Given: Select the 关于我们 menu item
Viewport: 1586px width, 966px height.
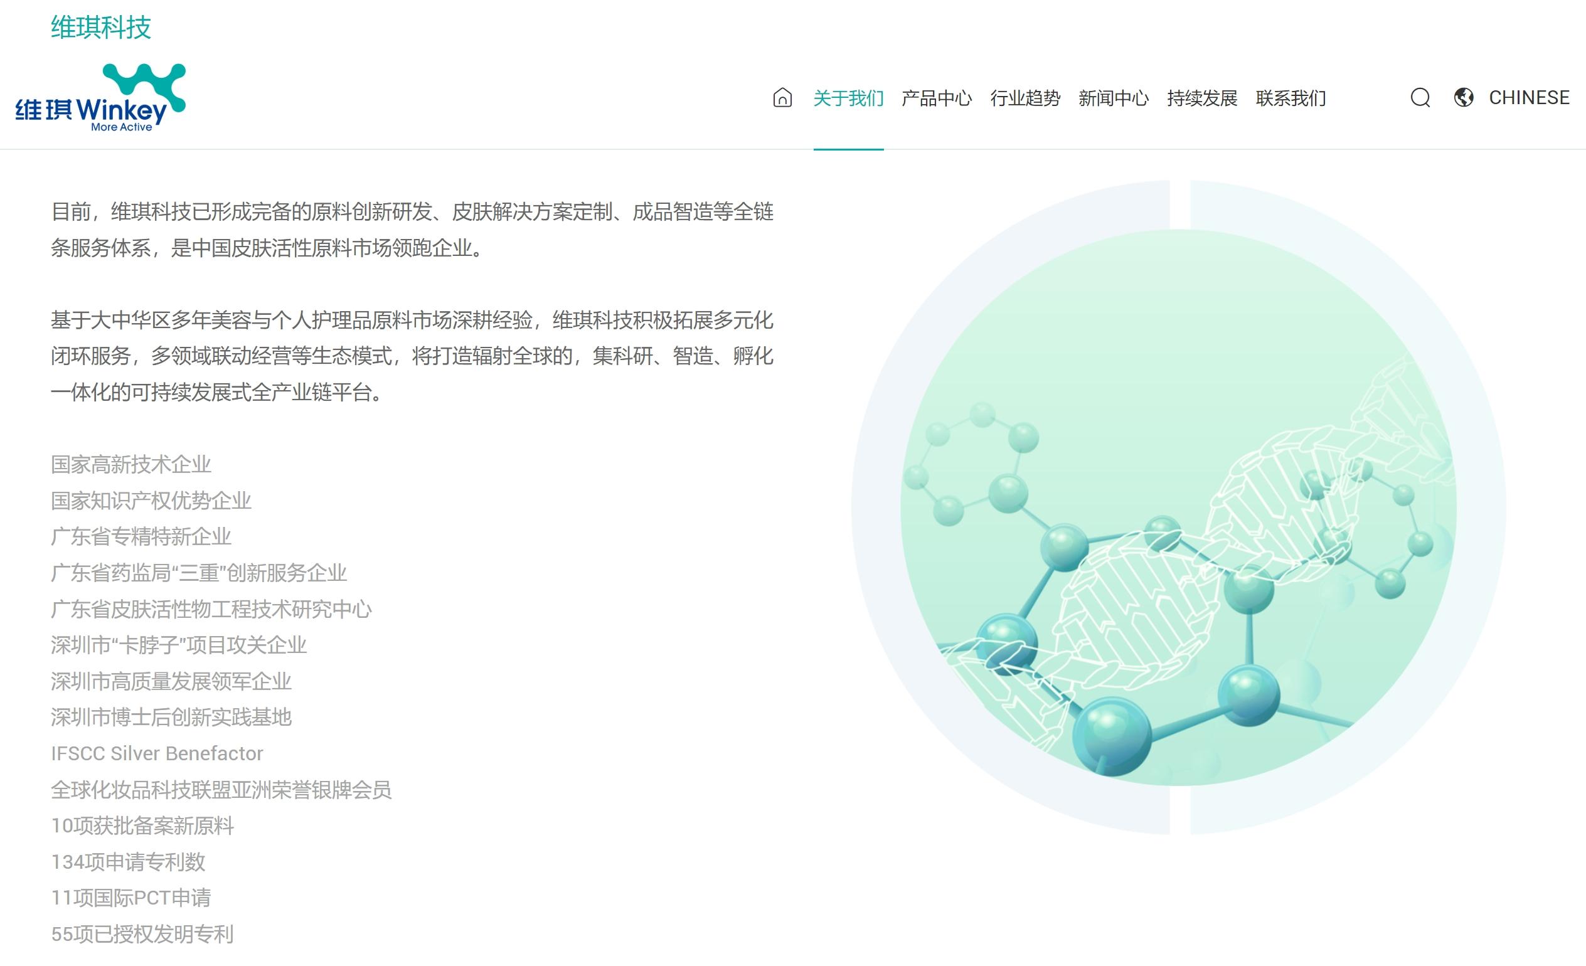Looking at the screenshot, I should [x=848, y=98].
